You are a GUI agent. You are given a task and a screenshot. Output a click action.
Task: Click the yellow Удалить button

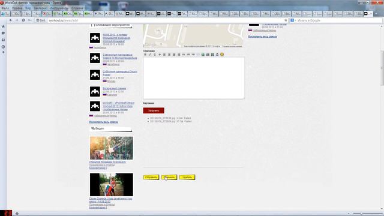pos(187,177)
